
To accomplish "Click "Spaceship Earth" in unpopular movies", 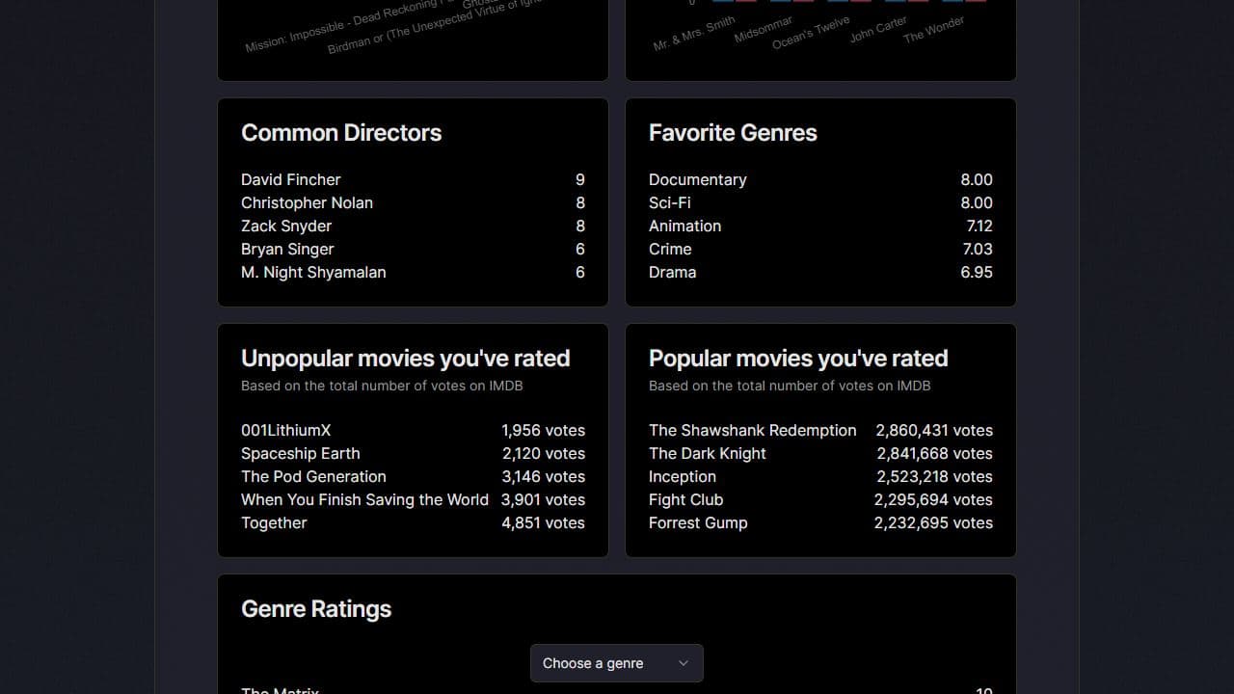I will (x=300, y=453).
